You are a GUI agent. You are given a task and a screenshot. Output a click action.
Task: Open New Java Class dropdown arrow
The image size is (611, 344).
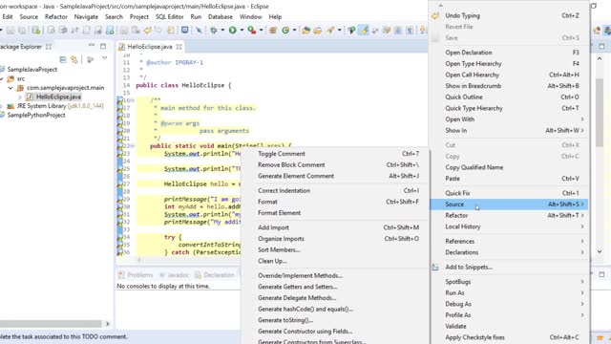(295, 30)
